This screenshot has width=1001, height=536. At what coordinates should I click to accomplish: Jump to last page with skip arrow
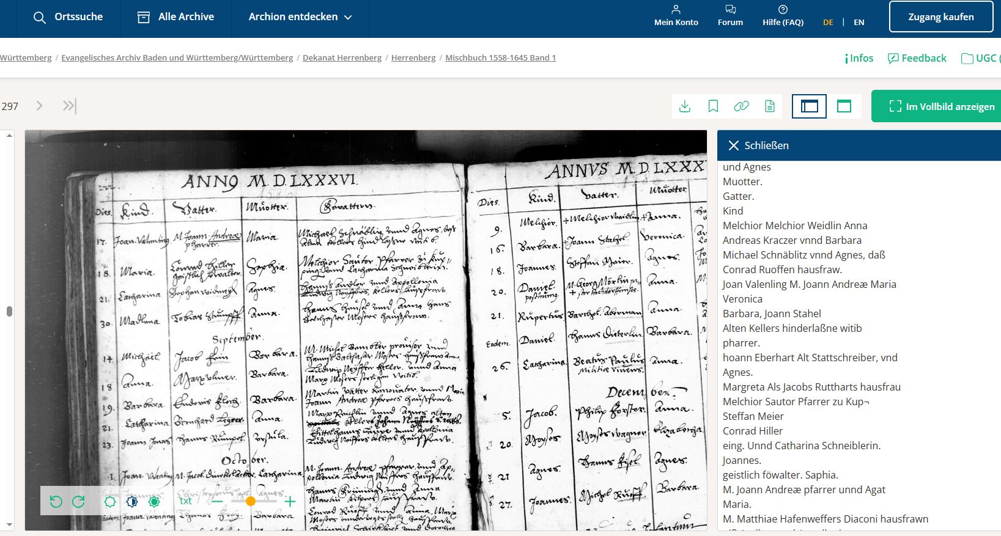click(x=69, y=106)
